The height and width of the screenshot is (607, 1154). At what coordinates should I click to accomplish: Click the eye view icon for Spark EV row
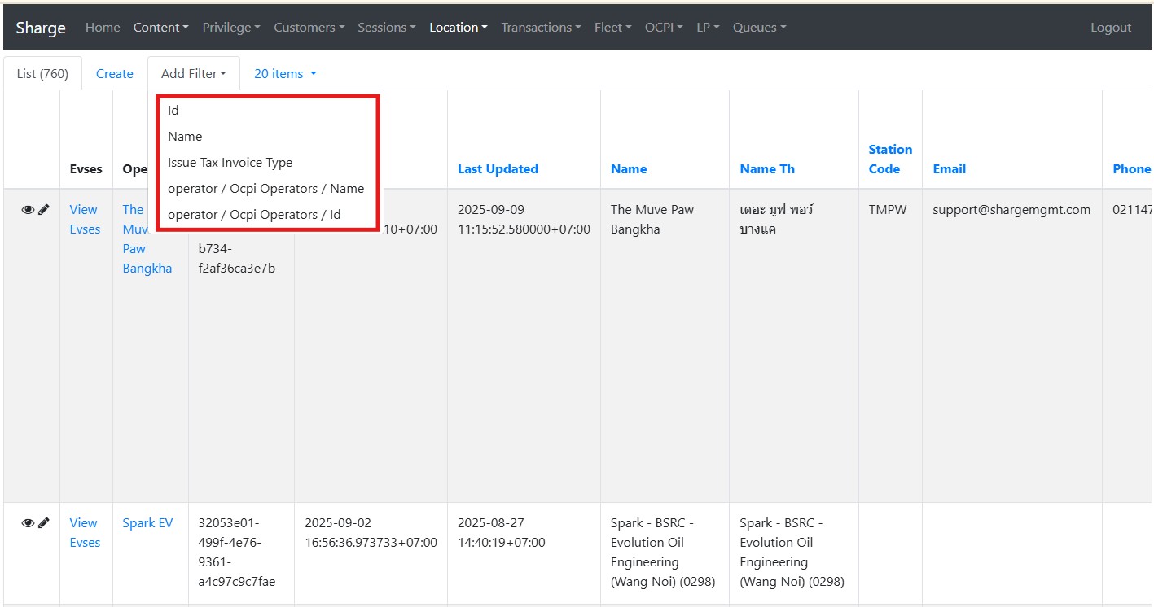point(27,523)
